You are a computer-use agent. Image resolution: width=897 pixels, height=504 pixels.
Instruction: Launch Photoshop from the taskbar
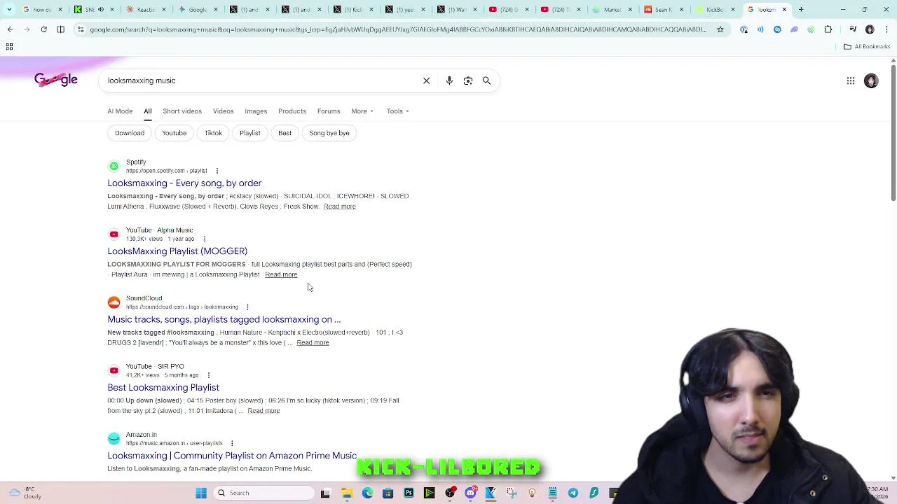coord(409,493)
